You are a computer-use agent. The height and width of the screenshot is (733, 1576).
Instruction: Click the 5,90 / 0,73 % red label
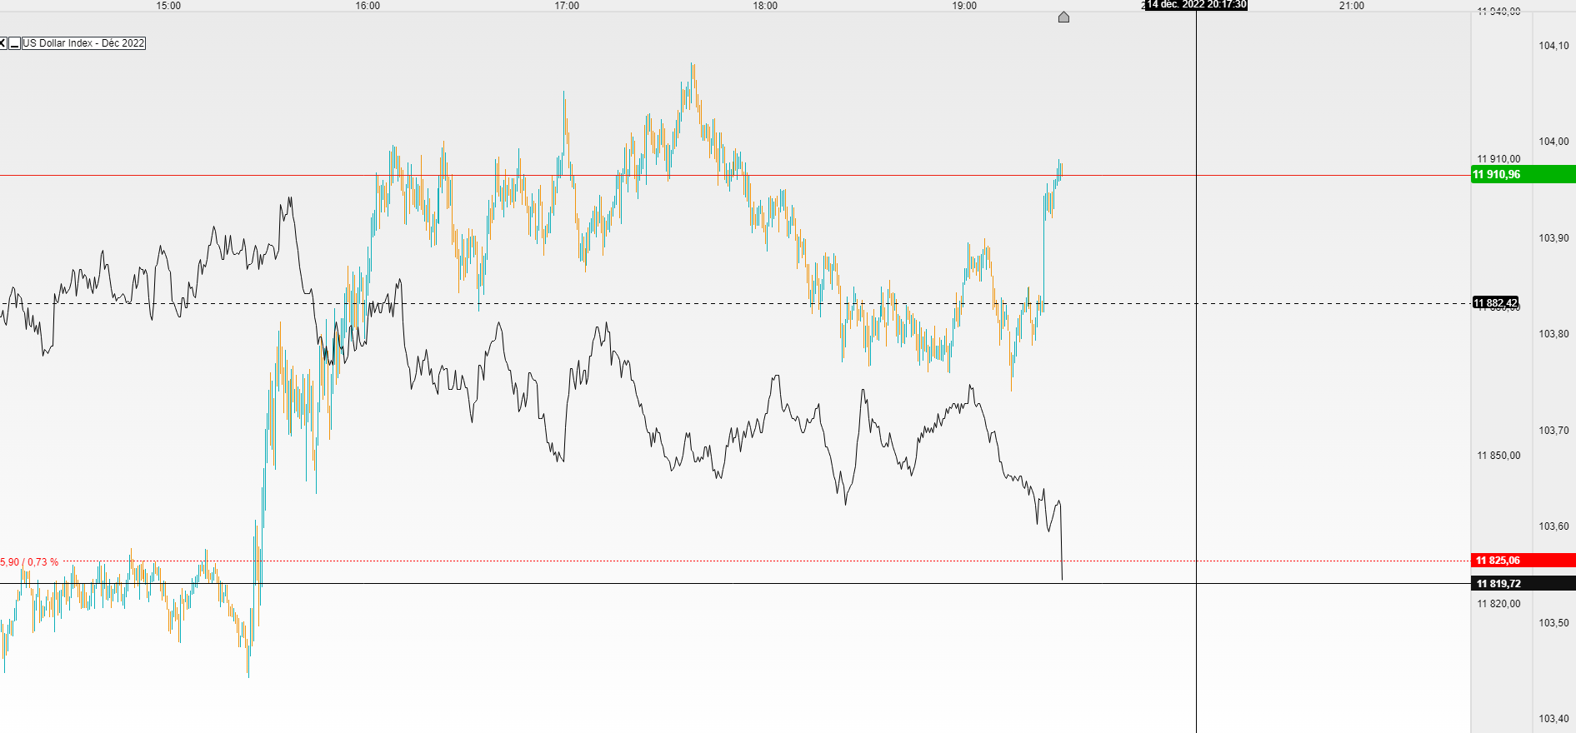pos(29,562)
